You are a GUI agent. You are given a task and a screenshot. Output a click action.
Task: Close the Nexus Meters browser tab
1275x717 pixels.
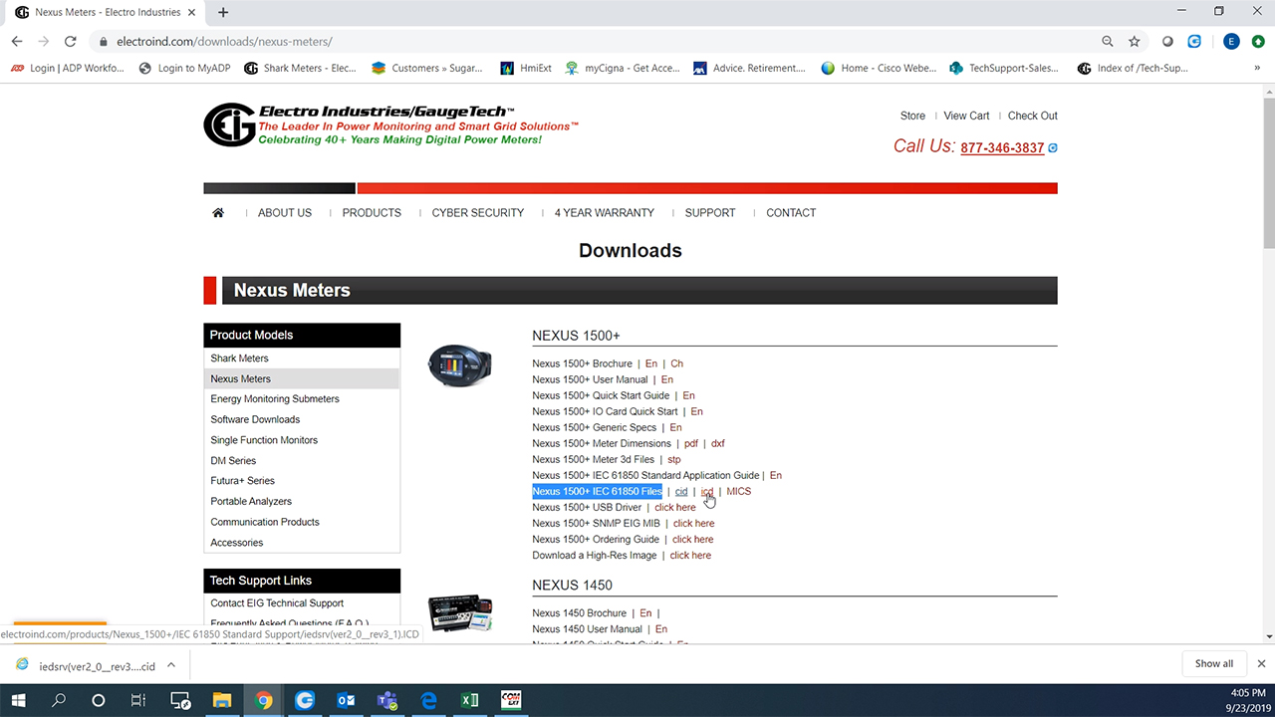click(x=194, y=12)
